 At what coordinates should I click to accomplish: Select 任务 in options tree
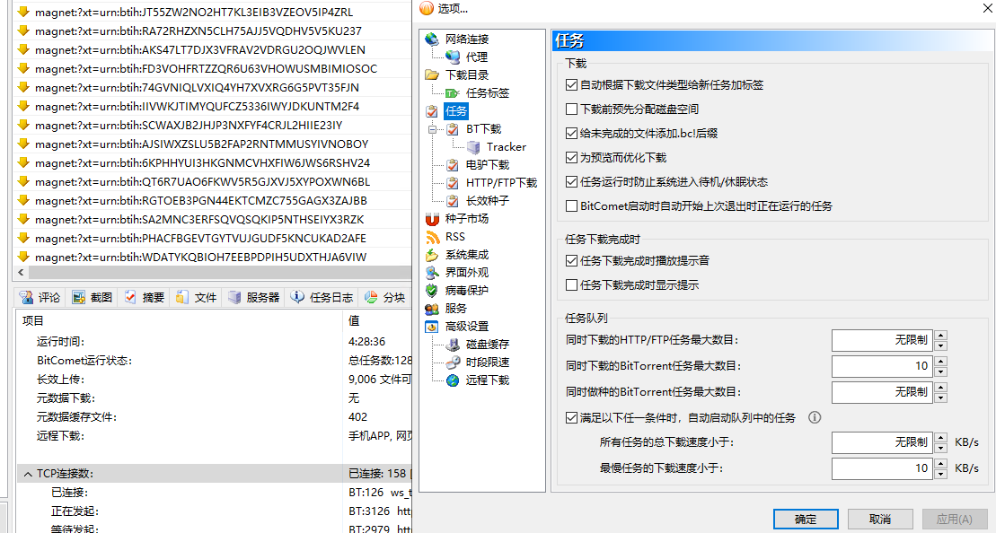(455, 111)
